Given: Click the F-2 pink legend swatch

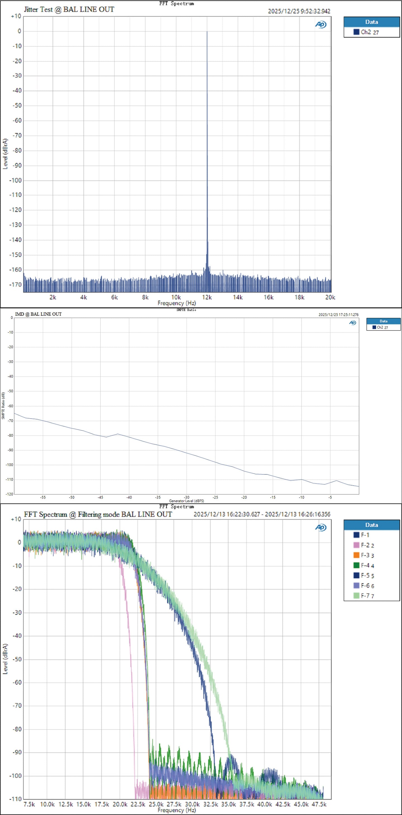Looking at the screenshot, I should coord(356,545).
